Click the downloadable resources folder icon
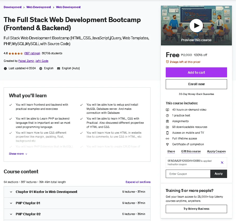The image size is (236, 221). tap(167, 127)
